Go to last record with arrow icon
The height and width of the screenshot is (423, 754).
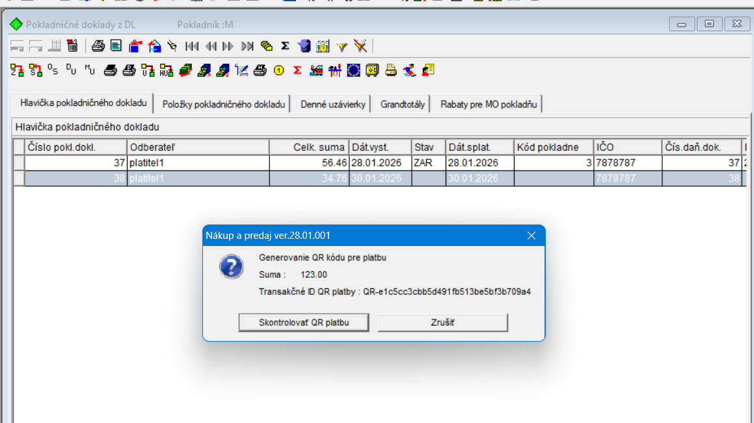[x=247, y=46]
